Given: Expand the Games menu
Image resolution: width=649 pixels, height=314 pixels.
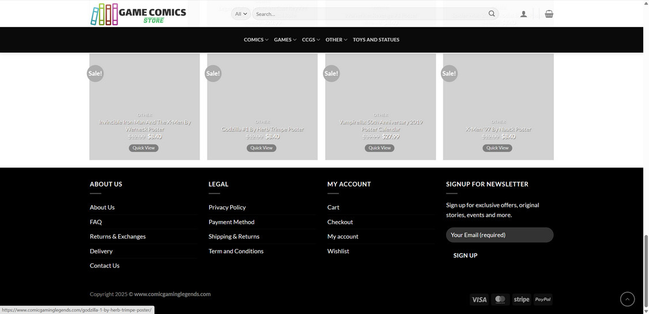Looking at the screenshot, I should coord(285,40).
